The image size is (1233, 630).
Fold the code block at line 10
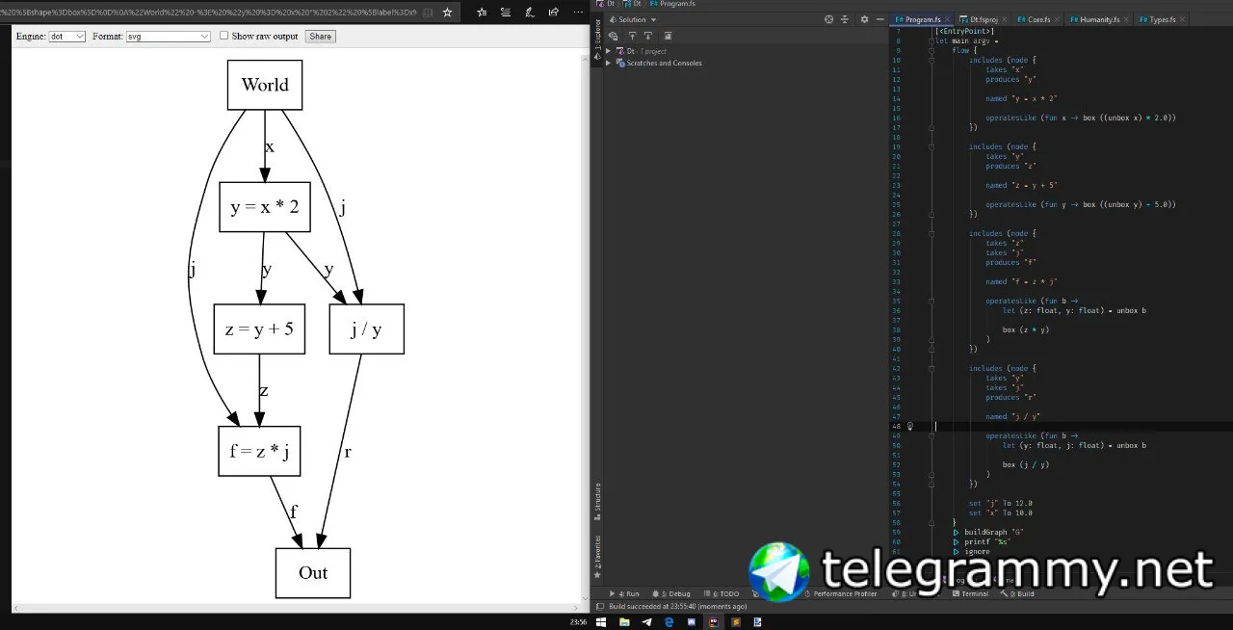(931, 60)
